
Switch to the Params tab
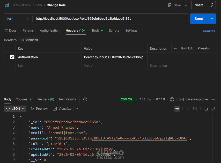click(x=28, y=31)
